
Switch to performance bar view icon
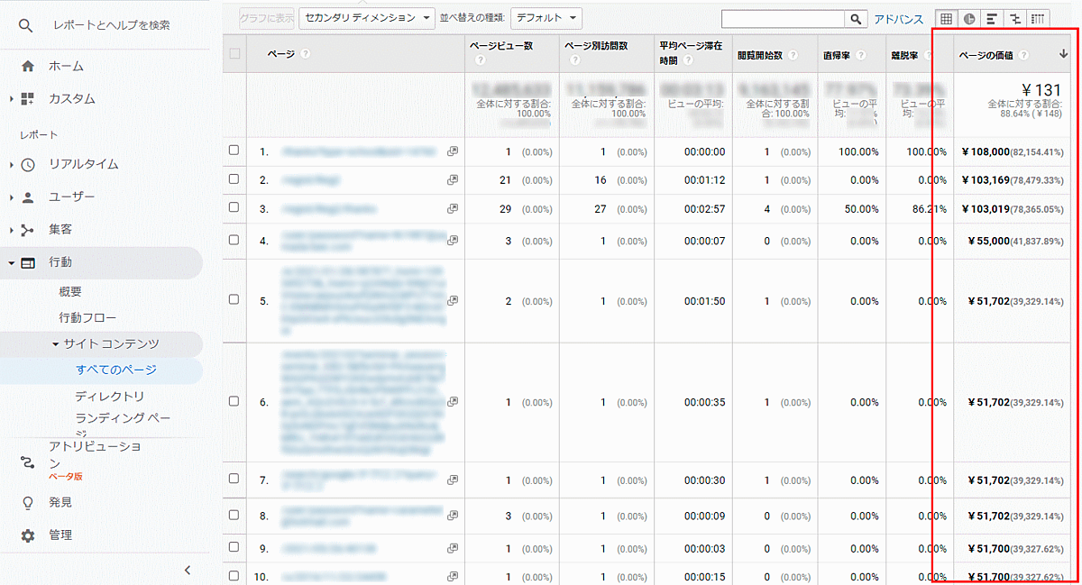pos(992,18)
